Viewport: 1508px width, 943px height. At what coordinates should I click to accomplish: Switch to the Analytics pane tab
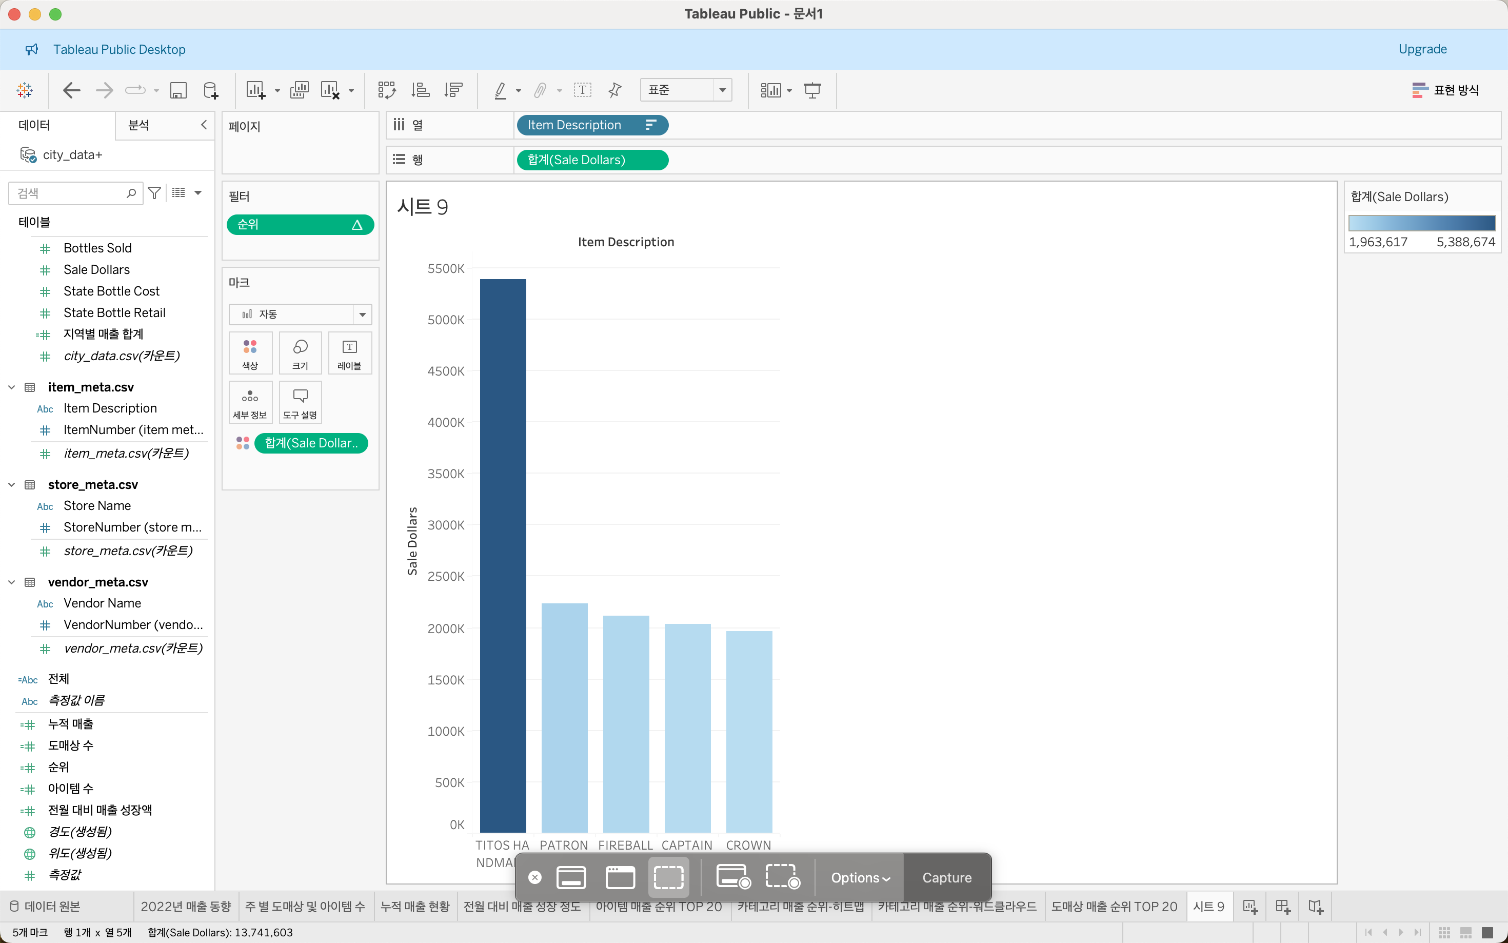point(138,125)
